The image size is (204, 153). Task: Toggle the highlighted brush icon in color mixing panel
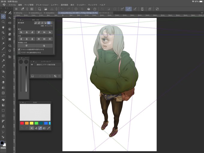40,128
